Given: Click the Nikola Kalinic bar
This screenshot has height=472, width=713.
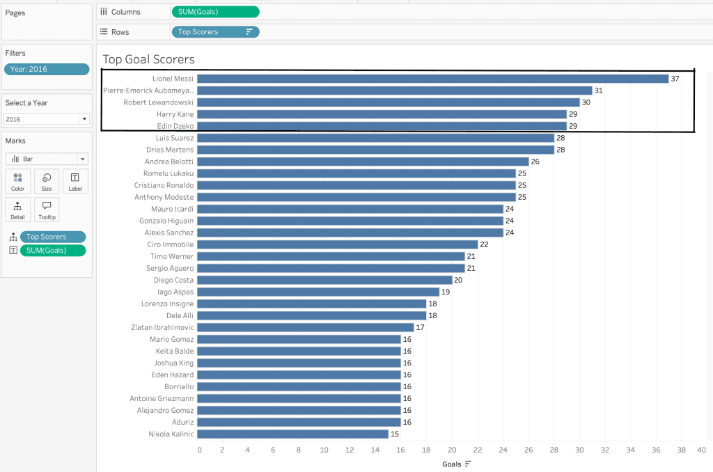Looking at the screenshot, I should point(292,434).
